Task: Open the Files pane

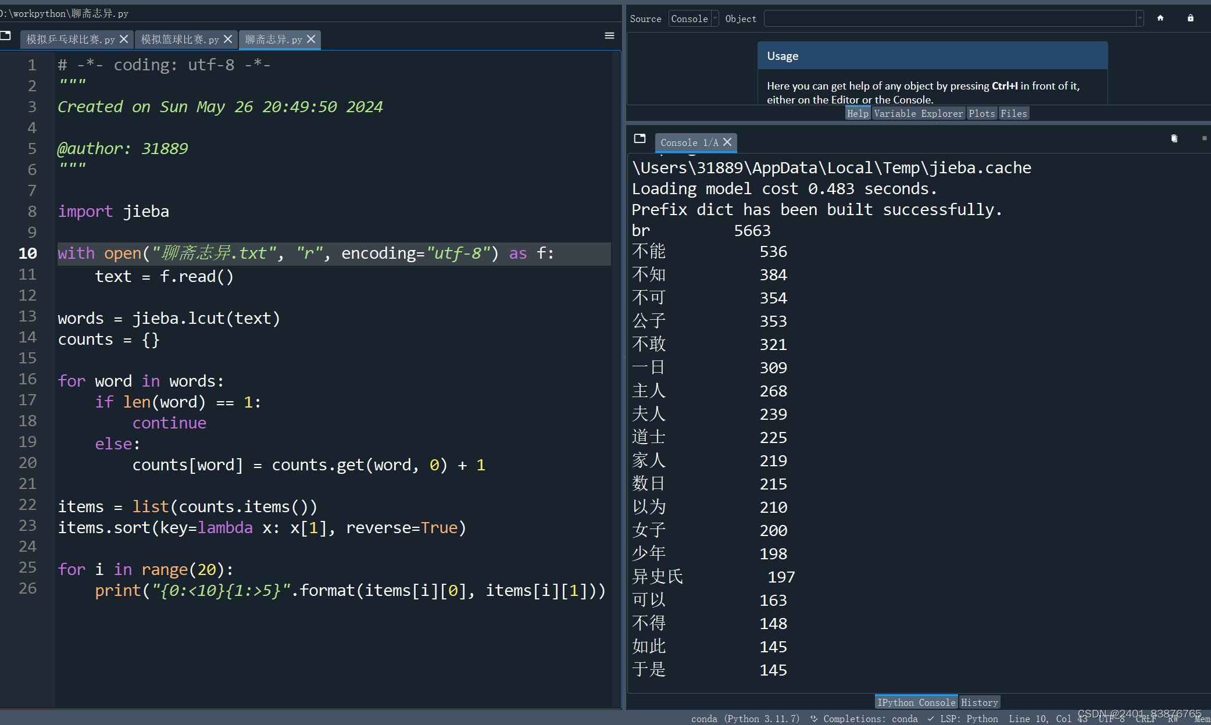Action: pyautogui.click(x=1014, y=113)
